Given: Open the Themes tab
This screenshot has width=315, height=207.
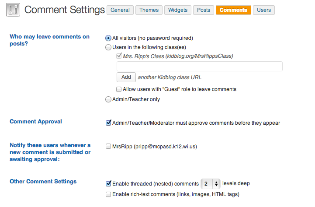Looking at the screenshot, I should pyautogui.click(x=149, y=10).
